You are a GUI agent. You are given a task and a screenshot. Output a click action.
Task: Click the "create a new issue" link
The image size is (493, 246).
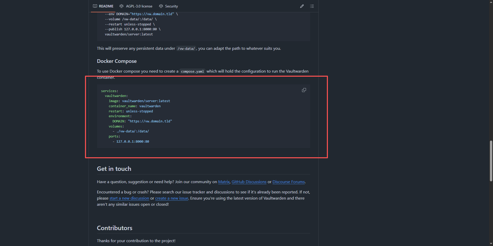click(x=172, y=198)
